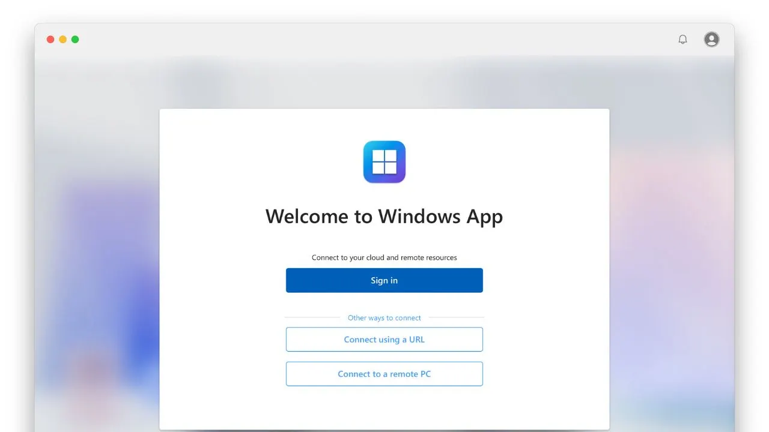Click the Other ways to connect label
Viewport: 769px width, 432px height.
[x=384, y=318]
